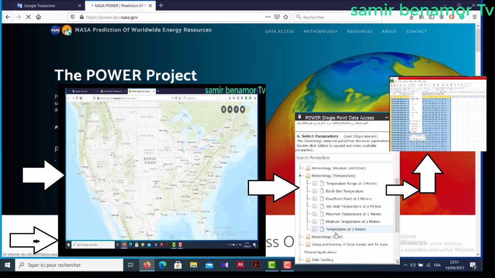The width and height of the screenshot is (495, 278).
Task: Check Temperature Range at 2 Meters
Action: coord(315,183)
